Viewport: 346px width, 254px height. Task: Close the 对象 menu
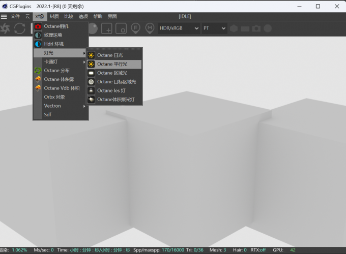[x=40, y=17]
